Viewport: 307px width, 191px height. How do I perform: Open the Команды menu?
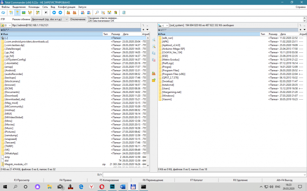point(34,7)
